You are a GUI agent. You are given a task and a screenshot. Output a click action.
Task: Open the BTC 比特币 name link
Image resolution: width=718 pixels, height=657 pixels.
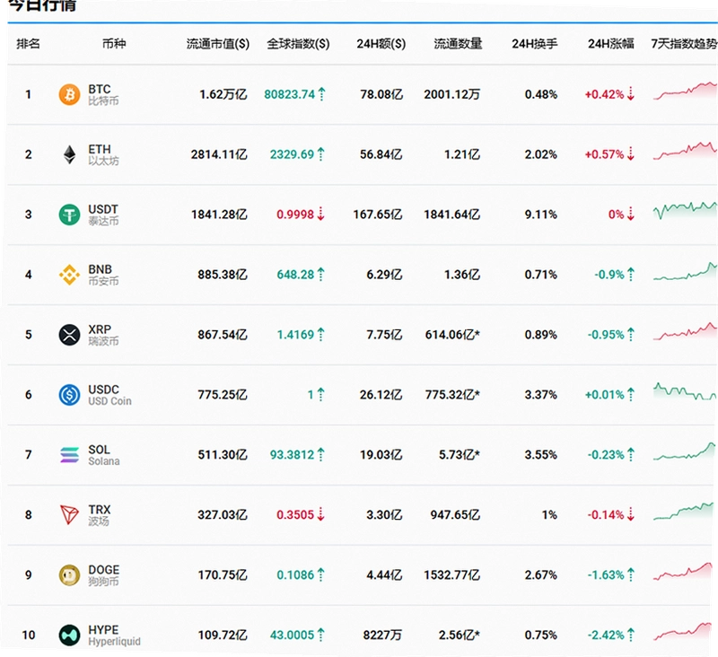103,95
